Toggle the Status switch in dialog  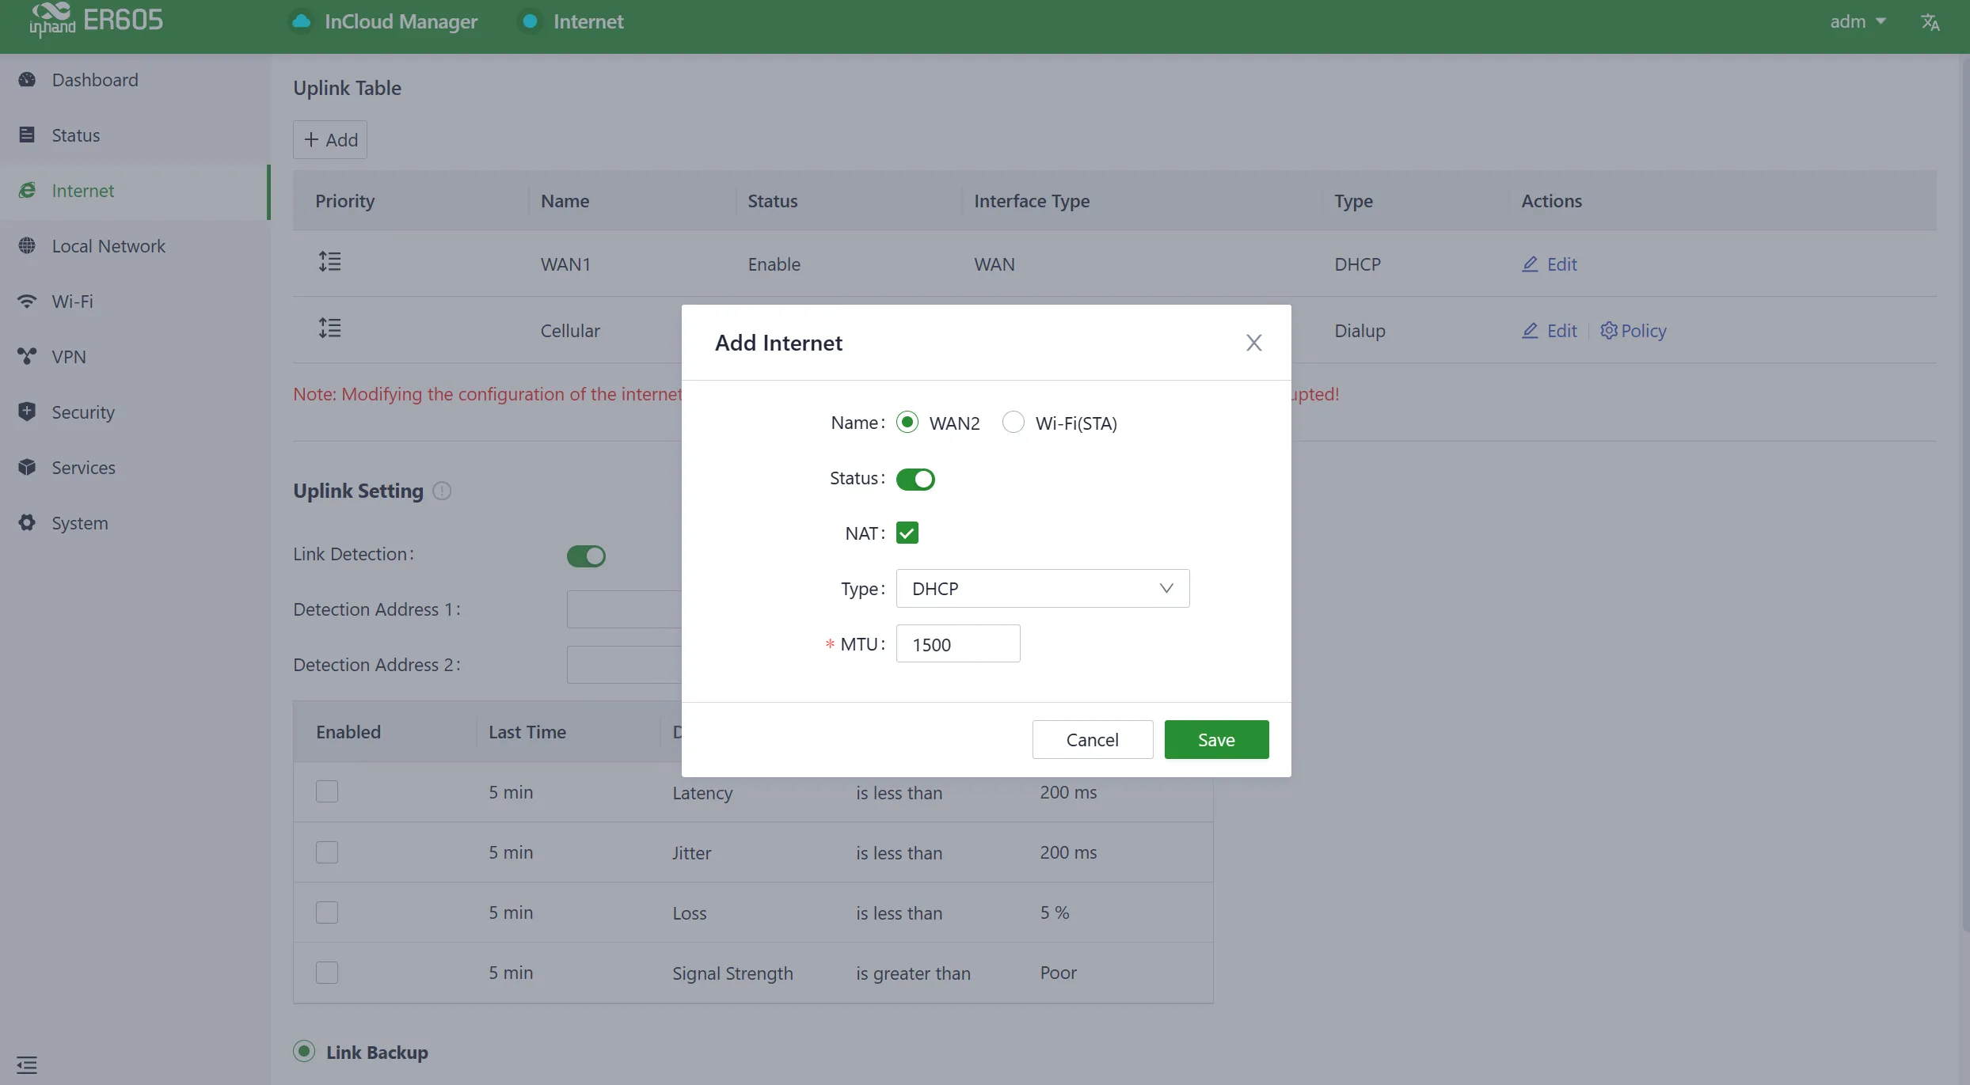[x=915, y=479]
